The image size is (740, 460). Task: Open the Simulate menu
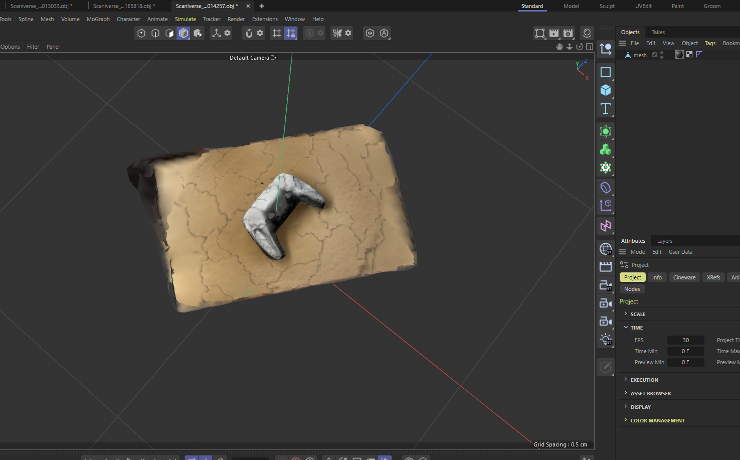tap(186, 19)
